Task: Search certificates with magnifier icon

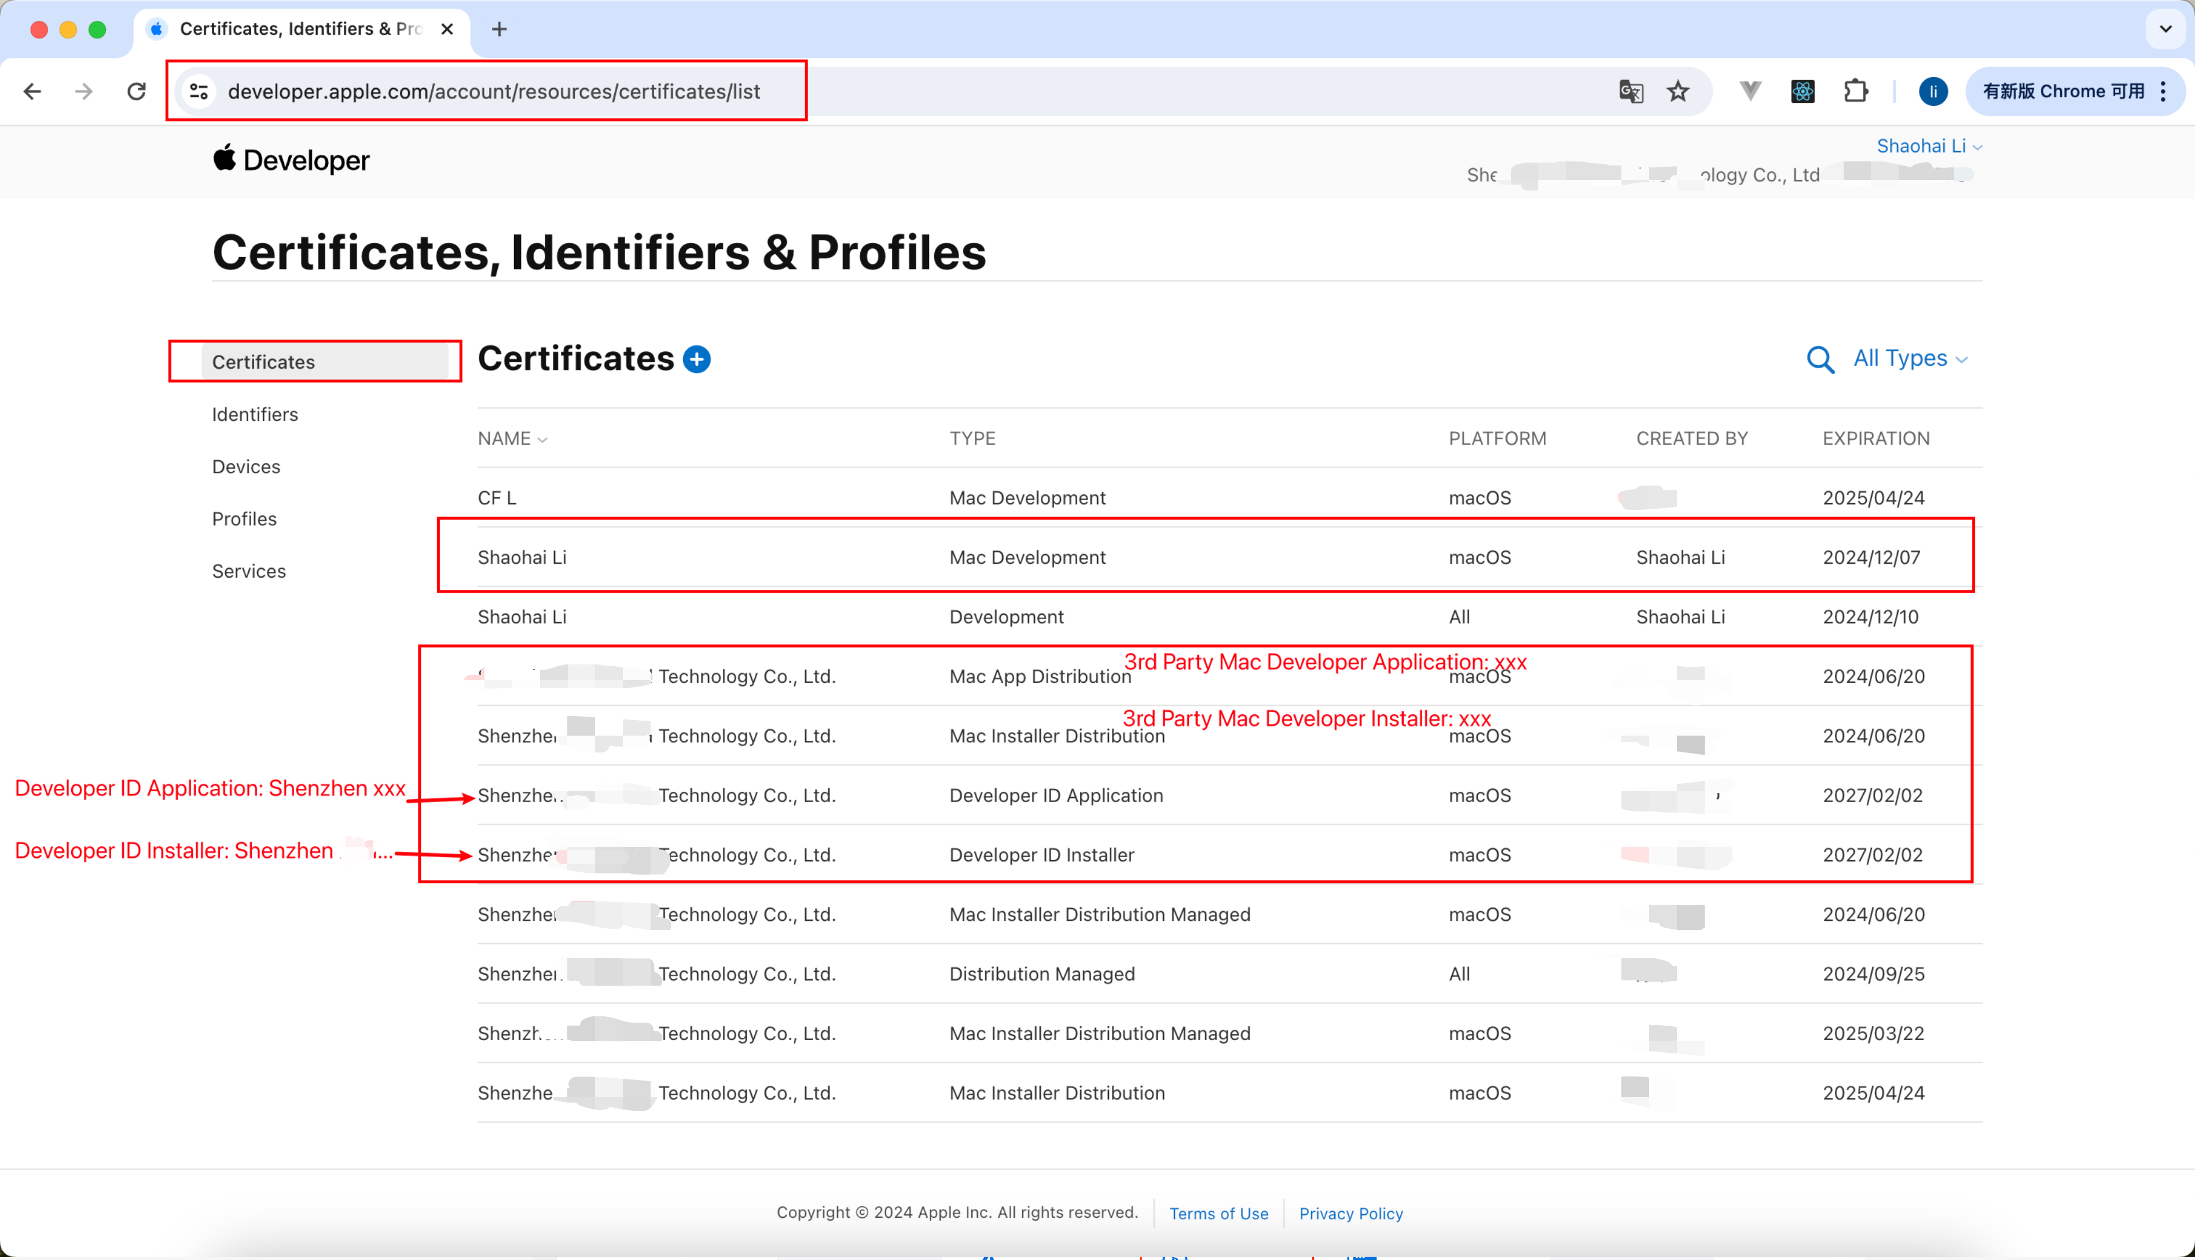Action: 1820,359
